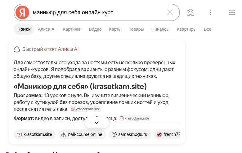
Task: Click the Формат: bold label
Action: click(x=24, y=118)
